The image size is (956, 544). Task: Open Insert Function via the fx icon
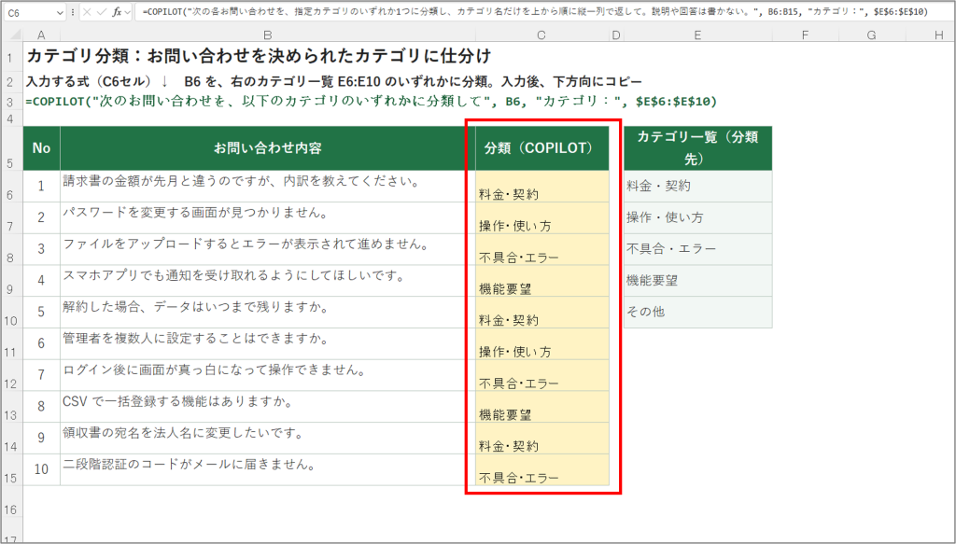pos(117,12)
